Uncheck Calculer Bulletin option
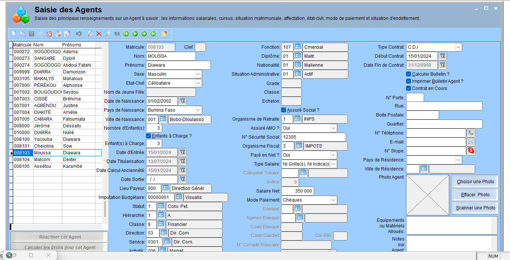The width and height of the screenshot is (510, 260). 409,74
